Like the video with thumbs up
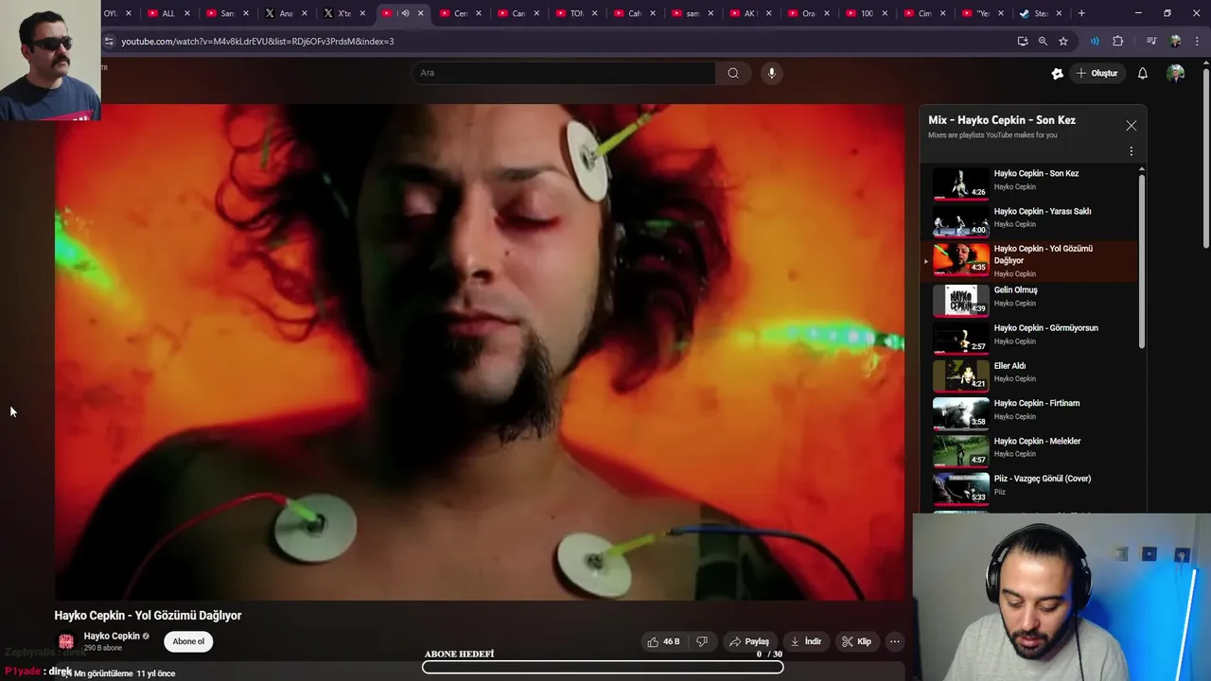This screenshot has height=681, width=1211. coord(663,641)
